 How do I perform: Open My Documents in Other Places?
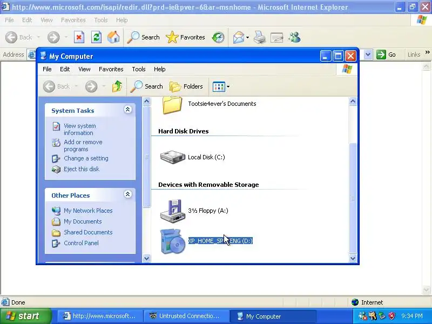coord(83,221)
